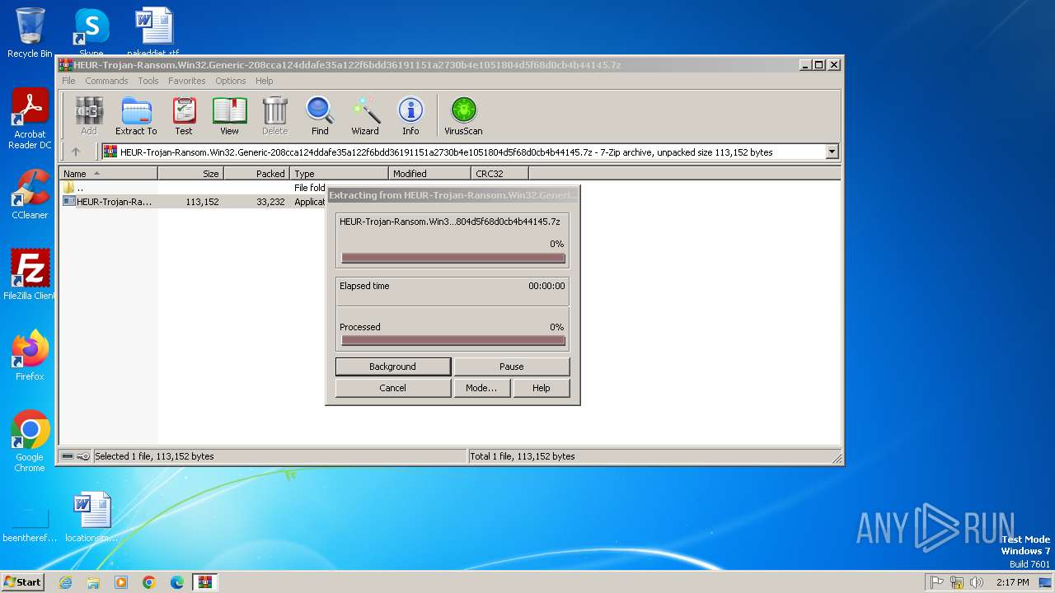Open the Recycle Bin on the desktop
Viewport: 1055px width, 593px height.
(30, 33)
